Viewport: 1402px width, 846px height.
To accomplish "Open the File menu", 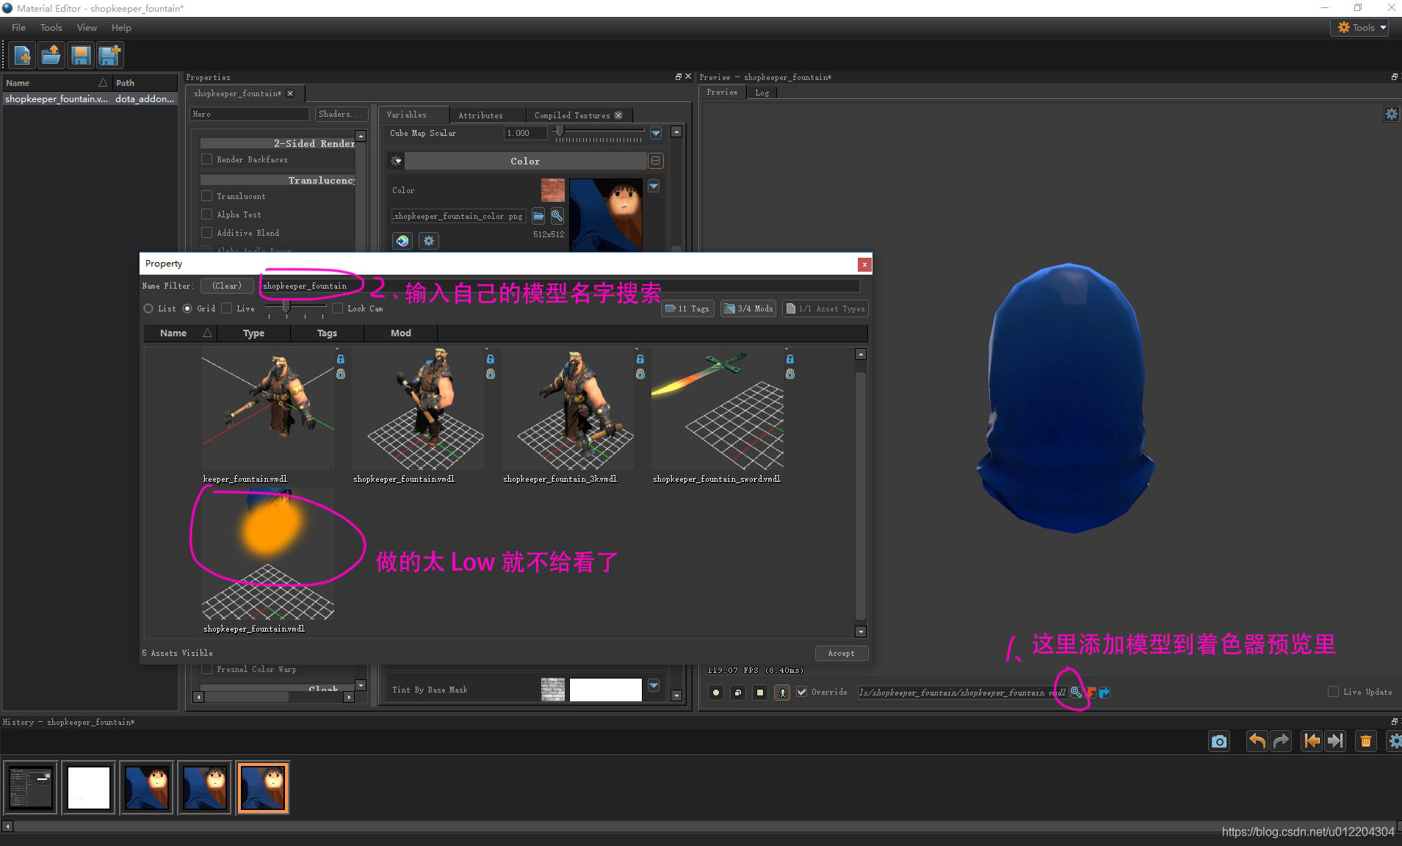I will point(18,27).
